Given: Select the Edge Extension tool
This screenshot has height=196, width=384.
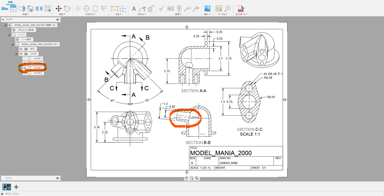Looking at the screenshot, I should [104, 8].
